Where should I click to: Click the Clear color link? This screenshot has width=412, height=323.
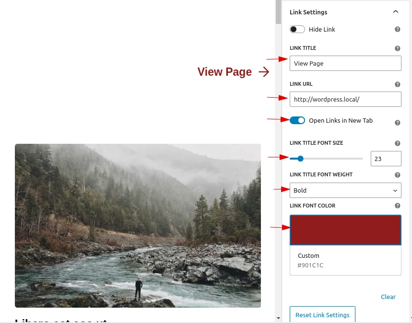[388, 297]
